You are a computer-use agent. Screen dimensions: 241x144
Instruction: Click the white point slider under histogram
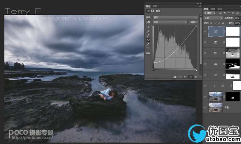point(197,70)
